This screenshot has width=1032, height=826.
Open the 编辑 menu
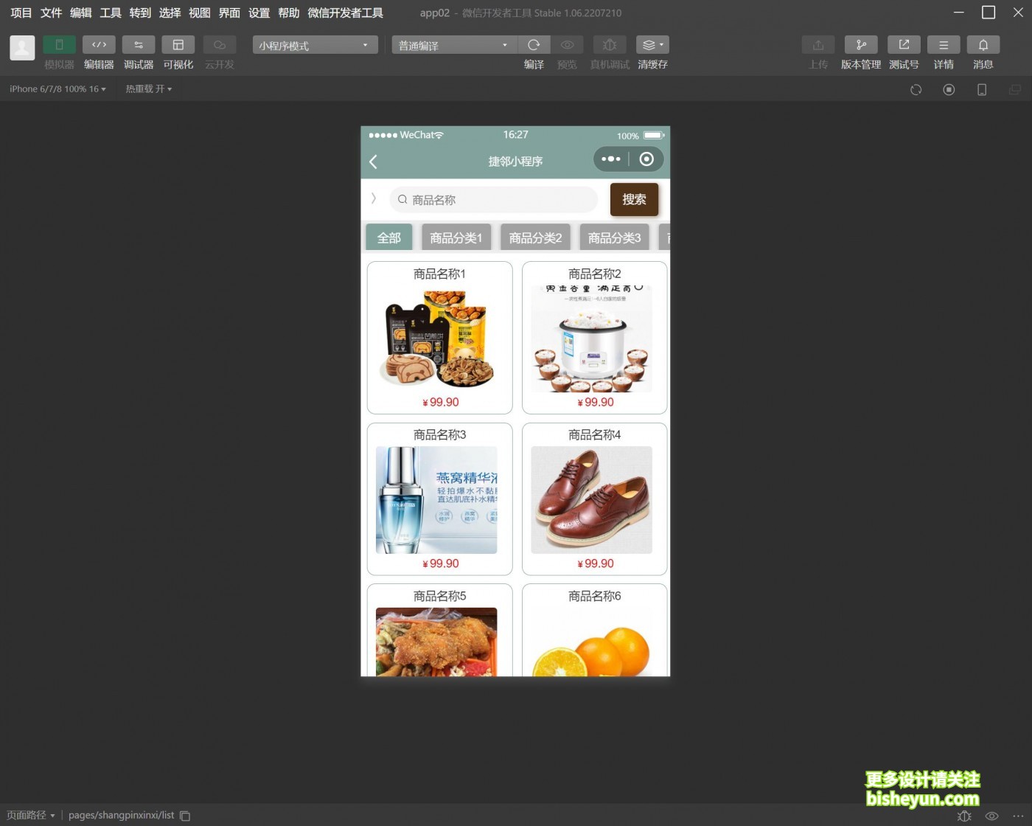tap(81, 13)
